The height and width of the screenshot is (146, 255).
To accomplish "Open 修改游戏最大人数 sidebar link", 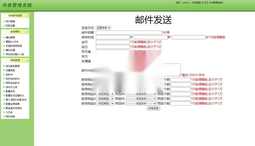I will click(x=15, y=54).
